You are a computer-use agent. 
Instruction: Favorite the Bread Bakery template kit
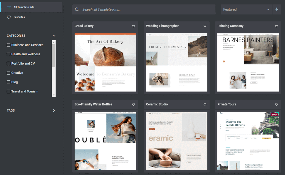coord(134,26)
